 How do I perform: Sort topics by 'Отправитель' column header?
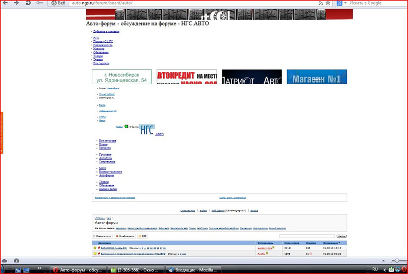(265, 243)
